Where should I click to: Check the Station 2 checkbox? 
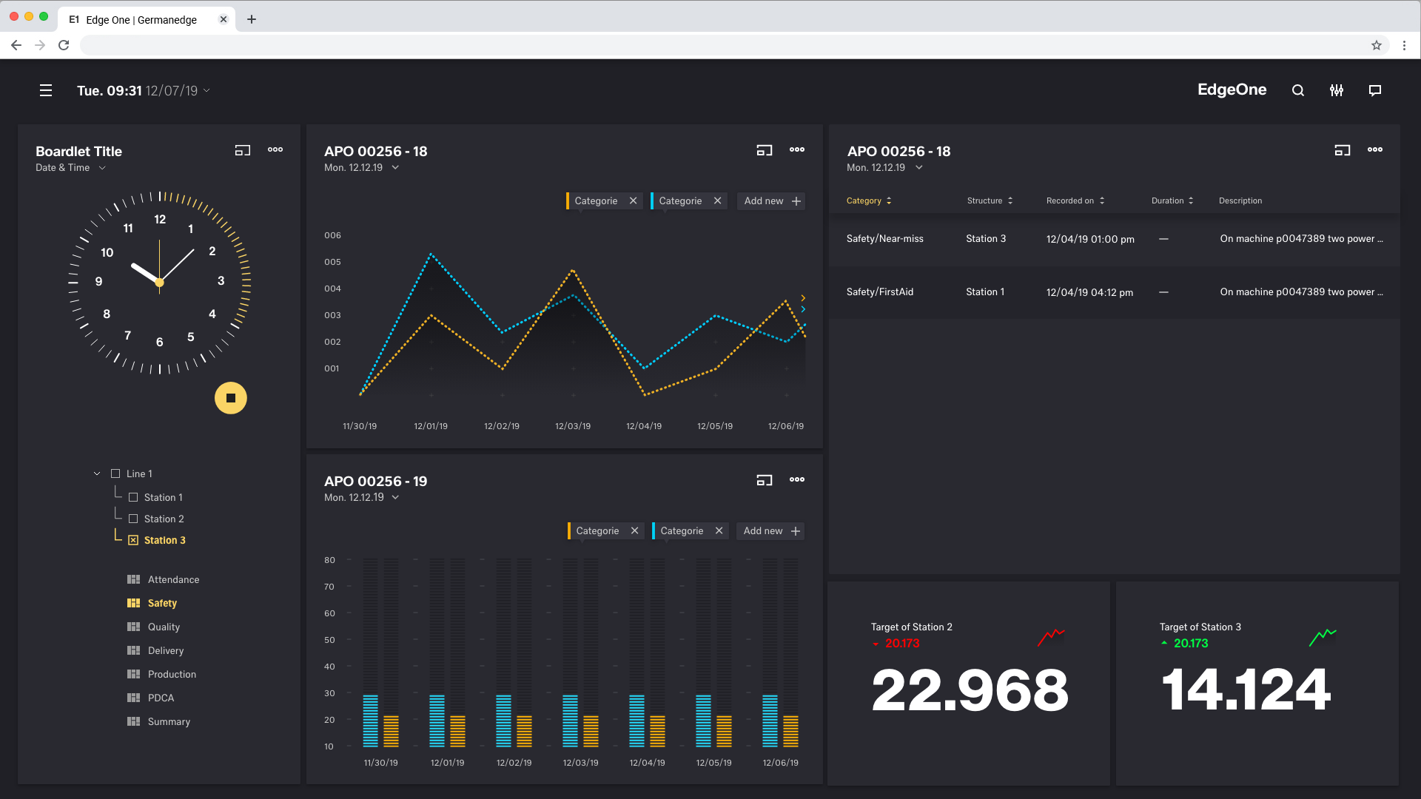pyautogui.click(x=133, y=519)
